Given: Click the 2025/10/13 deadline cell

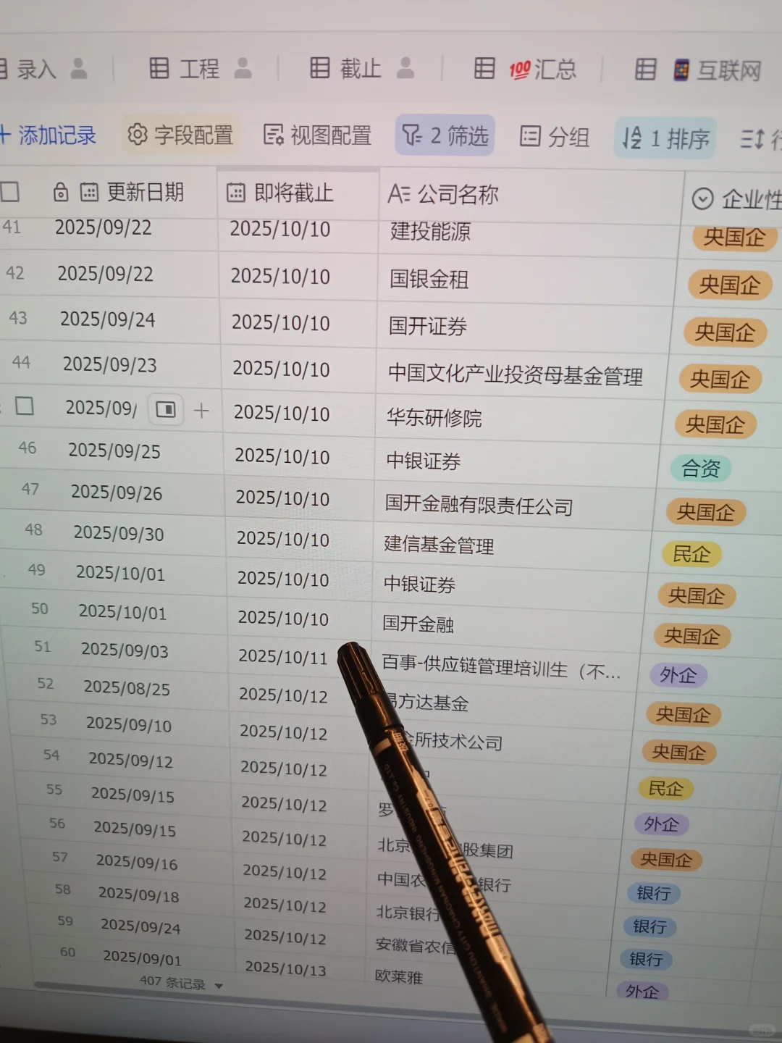Looking at the screenshot, I should click(x=285, y=968).
